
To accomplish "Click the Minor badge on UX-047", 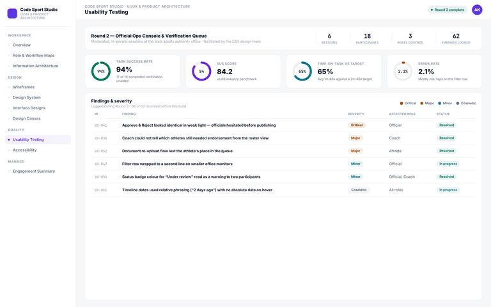I will (x=355, y=164).
